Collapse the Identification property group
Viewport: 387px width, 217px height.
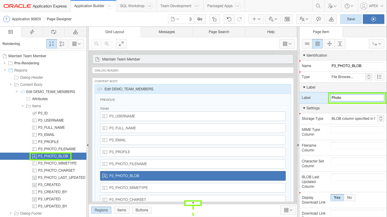[x=304, y=55]
